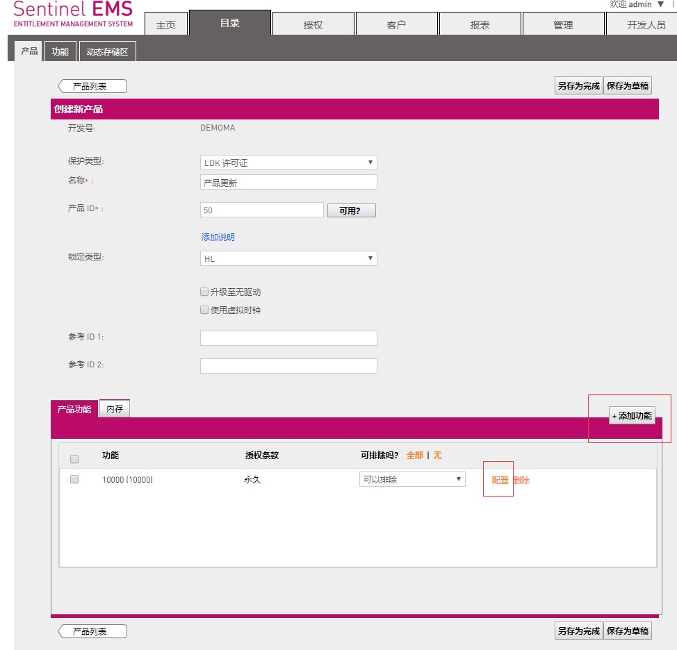Expand the 锁定类型 HL dropdown
Image resolution: width=677 pixels, height=650 pixels.
pos(288,258)
